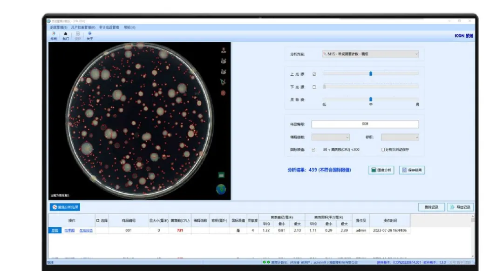Viewport: 503px width, 271px height.
Task: Click the triangle ruler measurement tool icon
Action: (x=223, y=82)
